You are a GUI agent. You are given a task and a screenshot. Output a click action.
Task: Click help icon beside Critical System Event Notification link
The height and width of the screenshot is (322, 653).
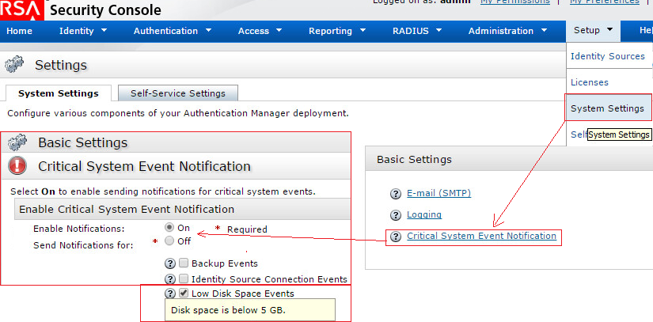tap(396, 237)
